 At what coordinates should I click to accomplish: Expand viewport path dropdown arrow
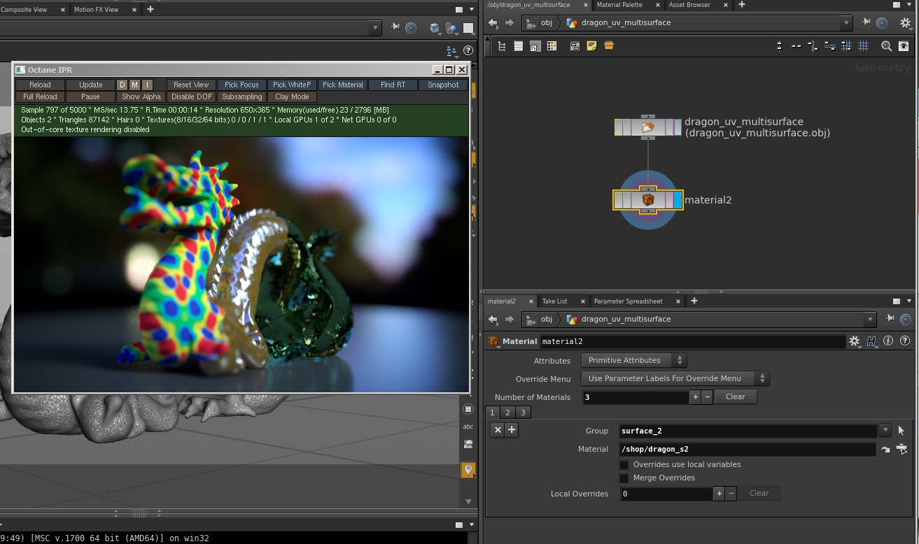pos(376,28)
